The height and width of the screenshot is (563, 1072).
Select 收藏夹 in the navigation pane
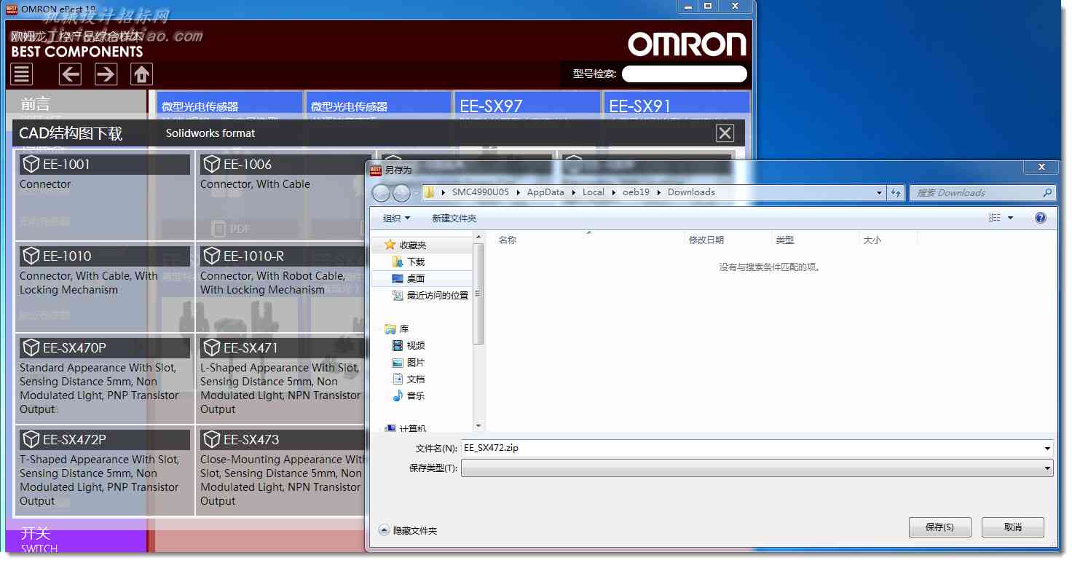(412, 245)
